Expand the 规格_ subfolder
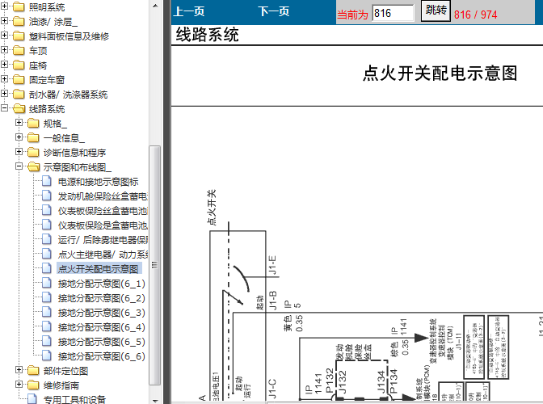The image size is (543, 404). (x=19, y=123)
